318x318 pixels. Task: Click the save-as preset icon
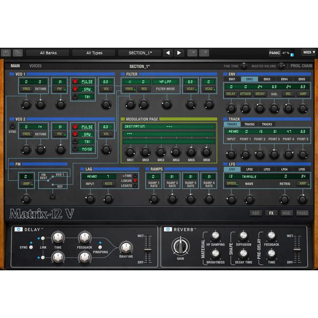point(17,53)
